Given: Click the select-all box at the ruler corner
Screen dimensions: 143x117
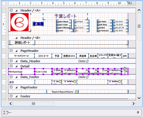Looking at the screenshot, I should [x=4, y=3].
